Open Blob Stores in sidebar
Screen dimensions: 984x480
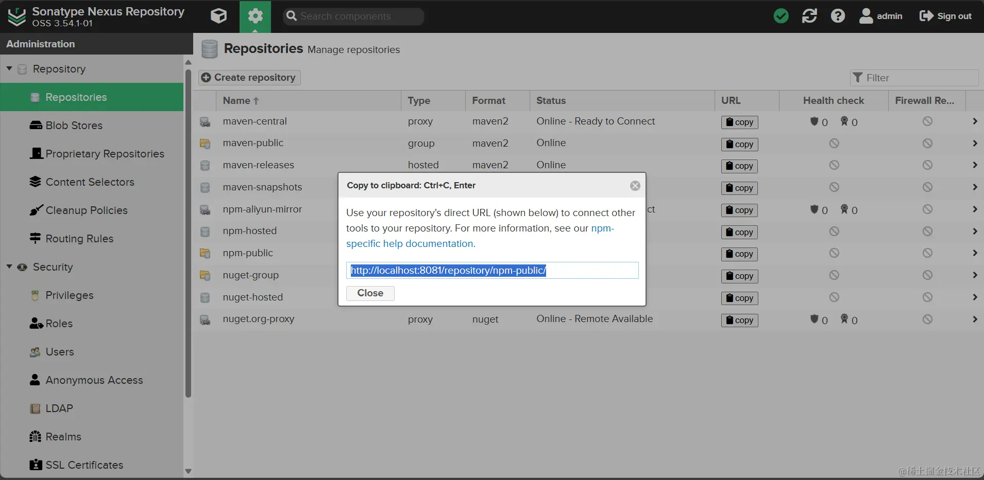[x=74, y=126]
